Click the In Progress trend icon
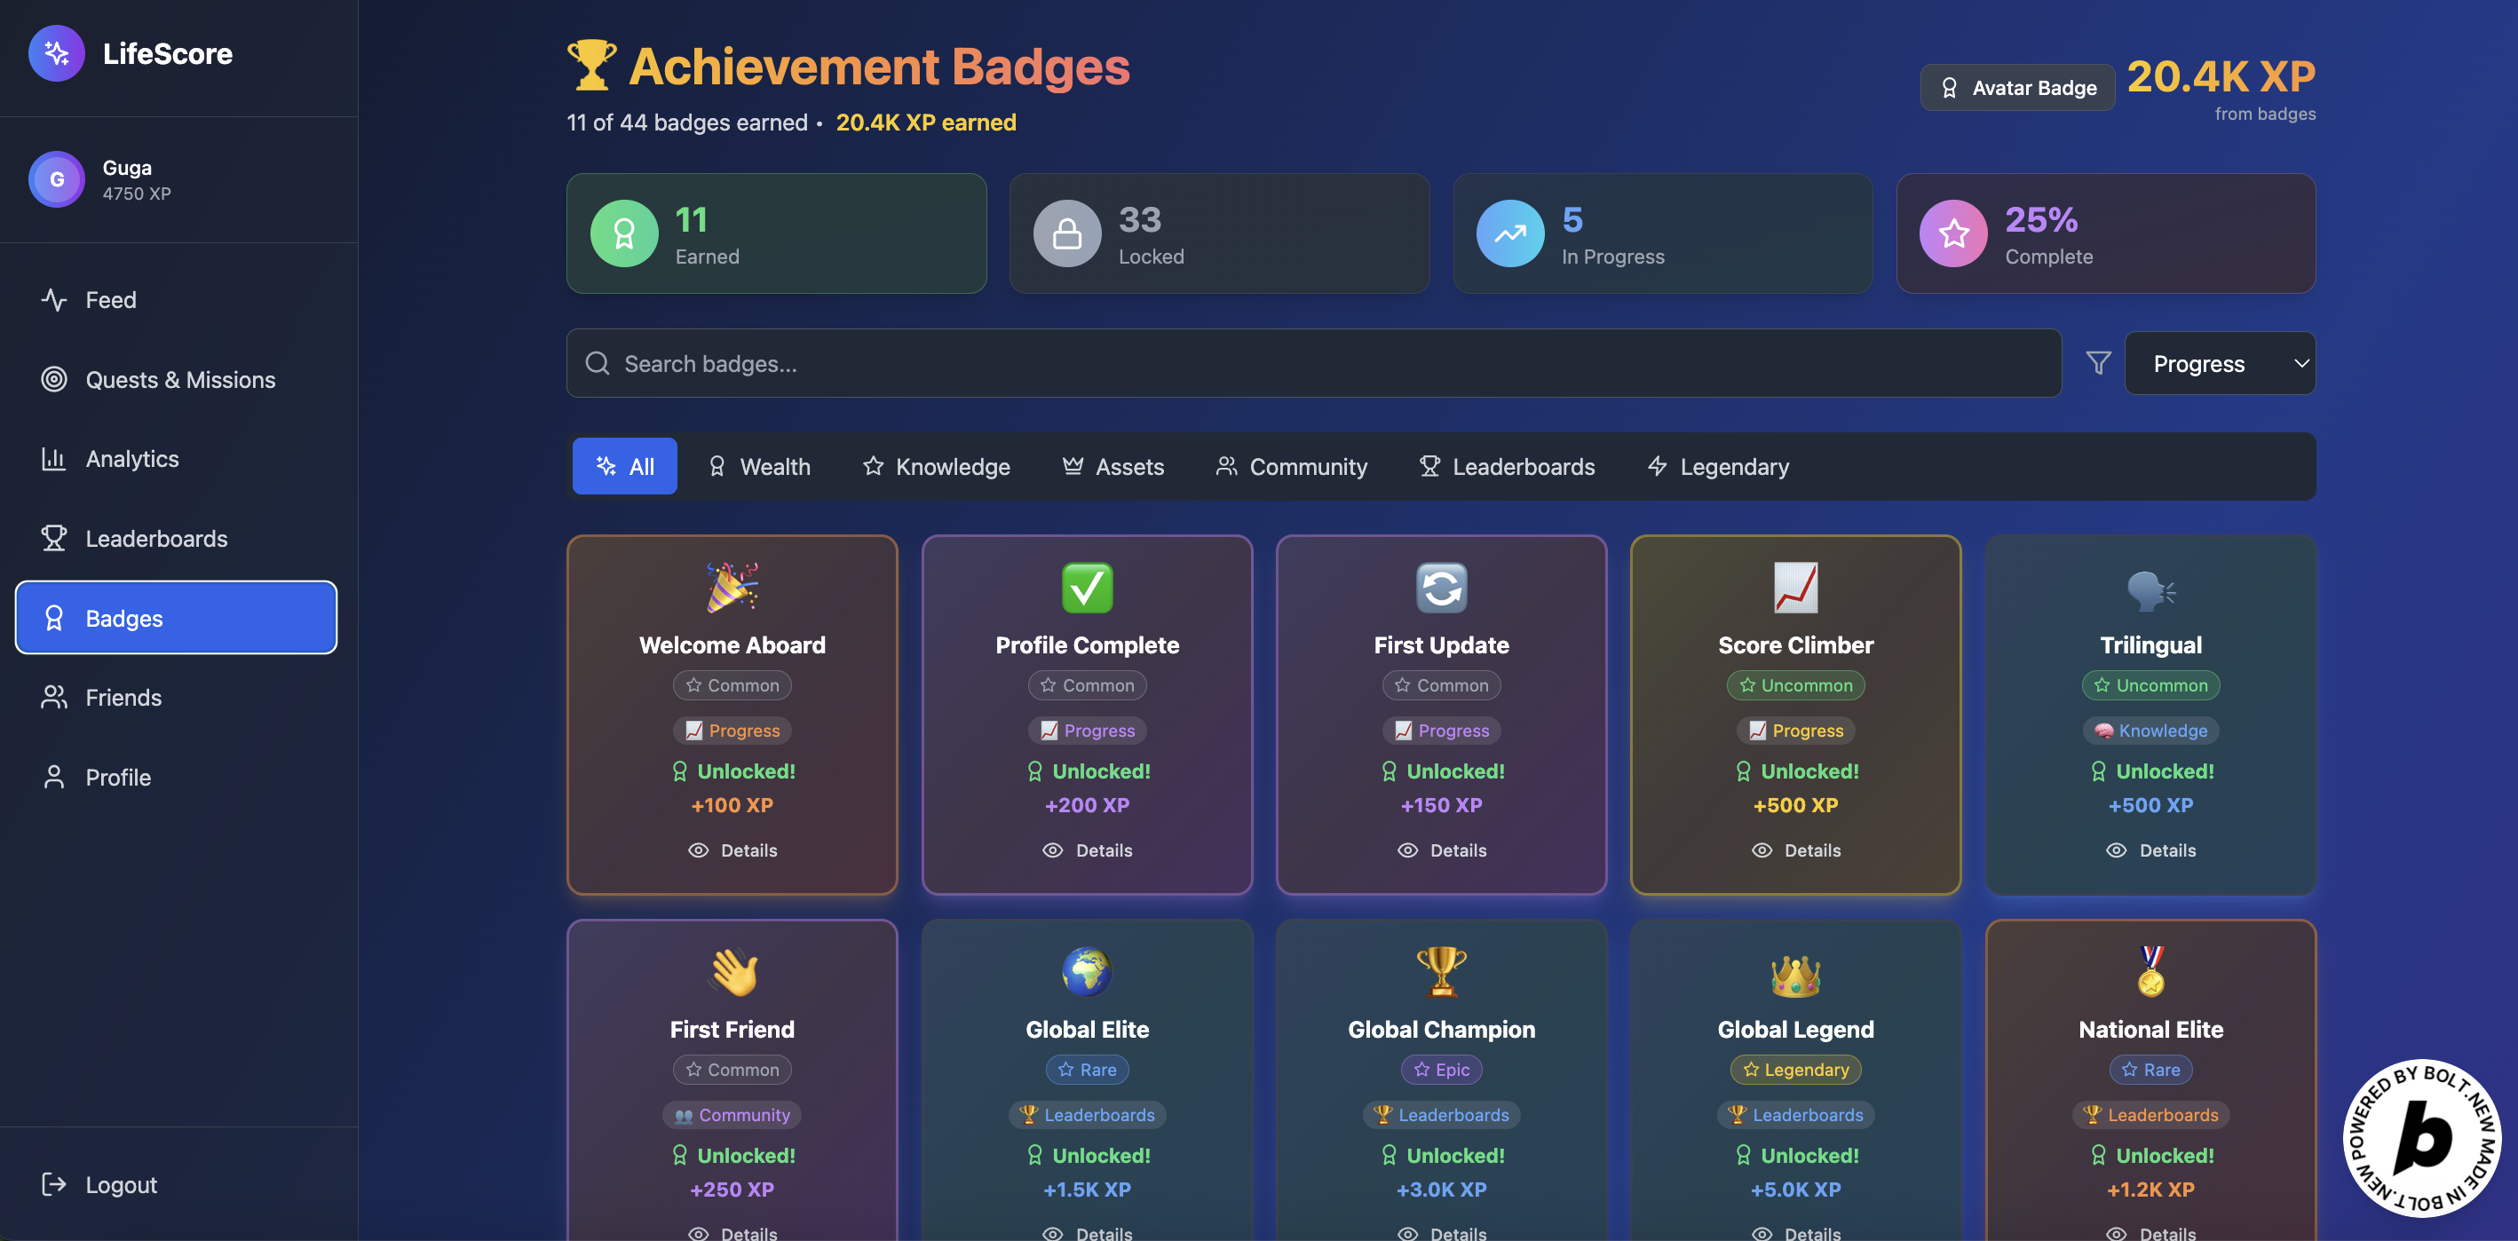Screen dimensions: 2518x1241 point(1509,233)
